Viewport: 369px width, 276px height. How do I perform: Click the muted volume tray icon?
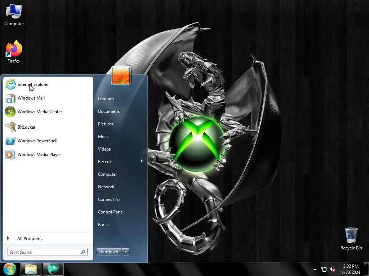(333, 270)
